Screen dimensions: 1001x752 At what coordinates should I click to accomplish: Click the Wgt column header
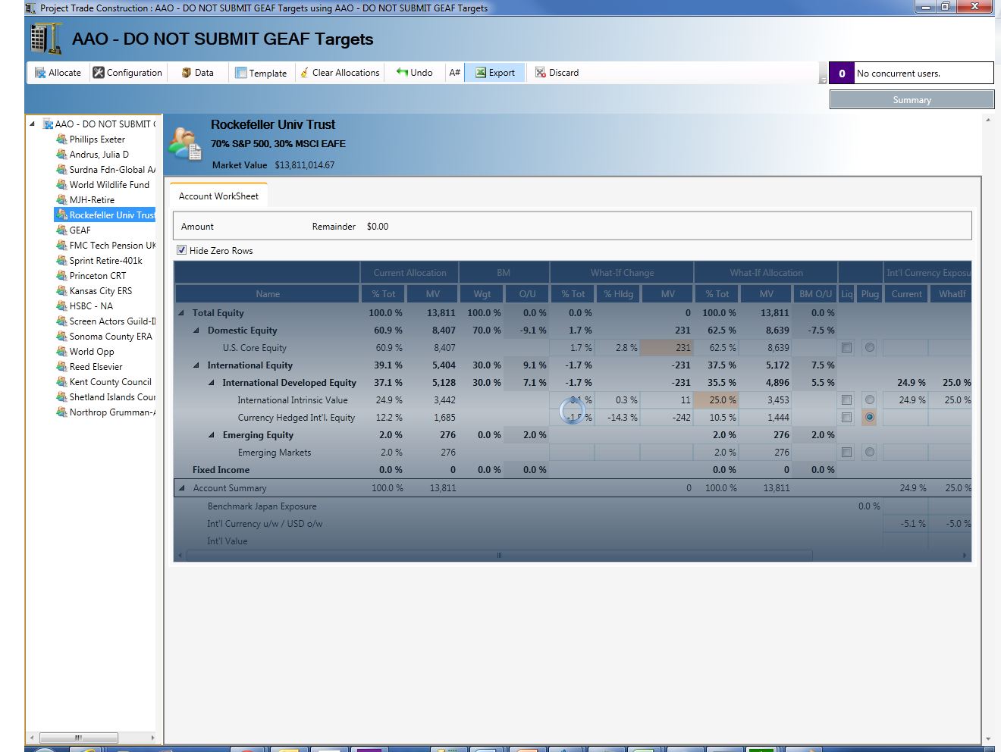pos(482,294)
